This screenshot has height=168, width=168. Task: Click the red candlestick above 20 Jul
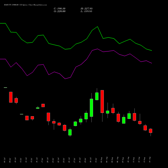[x=48, y=117]
